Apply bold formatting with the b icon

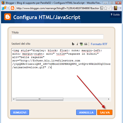click(73, 44)
